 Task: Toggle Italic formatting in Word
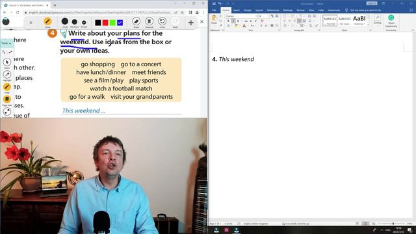click(233, 21)
